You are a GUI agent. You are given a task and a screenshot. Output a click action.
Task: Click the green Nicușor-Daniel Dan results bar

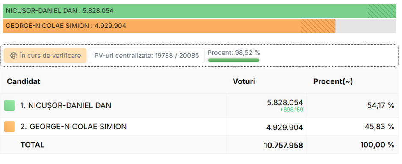coord(199,11)
